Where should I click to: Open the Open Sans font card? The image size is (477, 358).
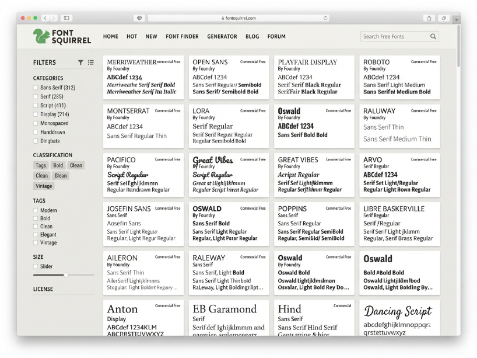coord(229,78)
